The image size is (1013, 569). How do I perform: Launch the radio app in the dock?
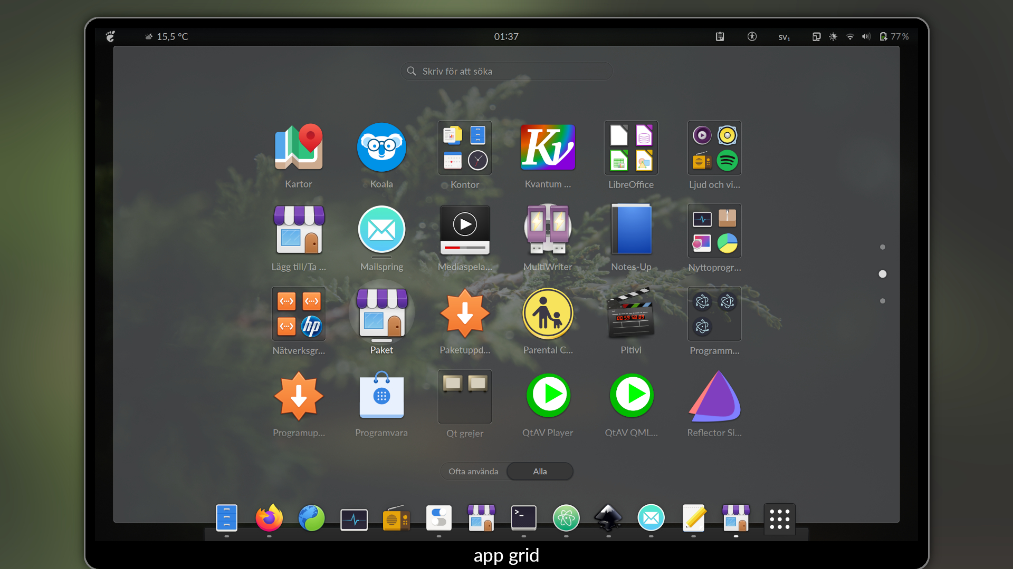point(396,518)
